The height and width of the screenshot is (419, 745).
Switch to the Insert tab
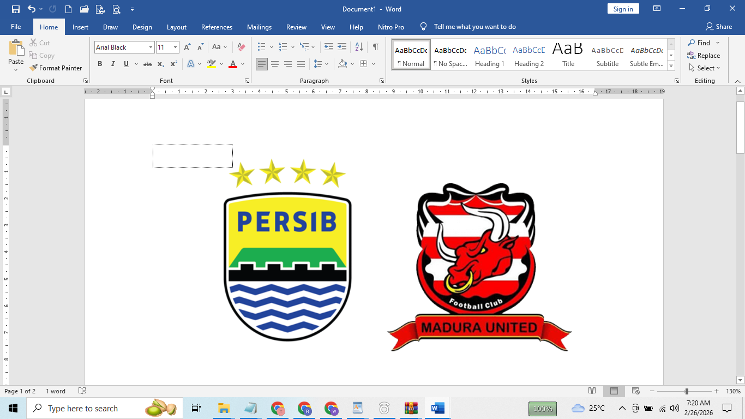80,27
